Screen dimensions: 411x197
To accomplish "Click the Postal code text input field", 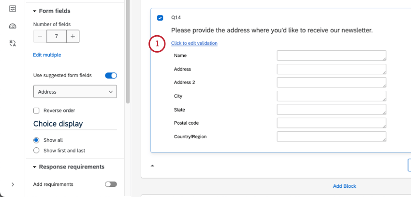I will tap(331, 123).
